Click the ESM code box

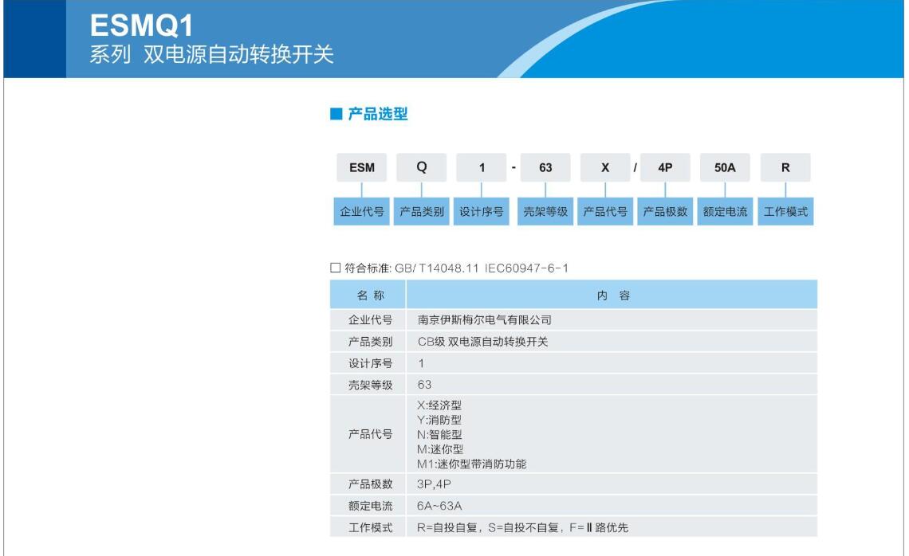click(361, 168)
